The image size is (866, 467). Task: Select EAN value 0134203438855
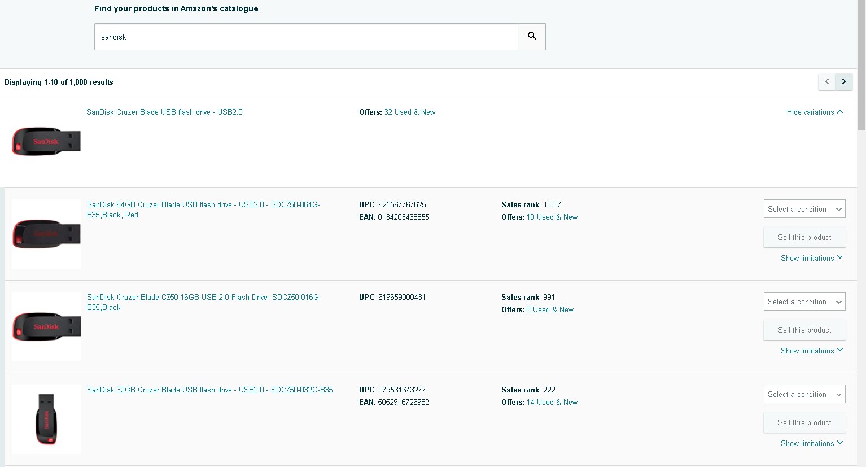click(x=403, y=217)
